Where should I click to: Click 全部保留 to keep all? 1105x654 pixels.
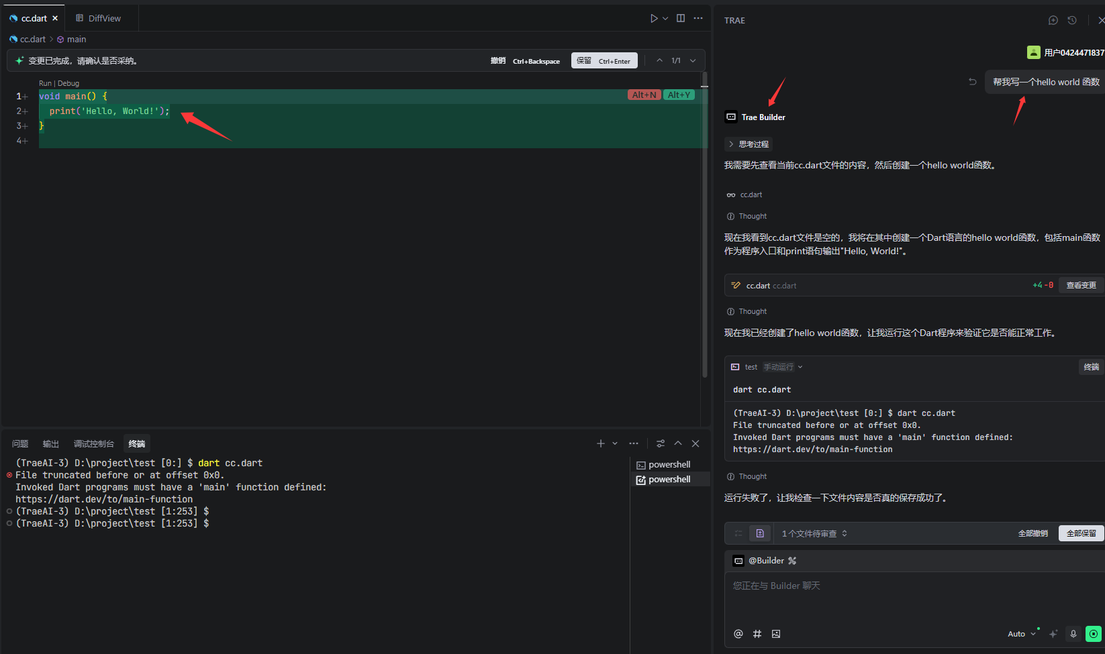click(x=1081, y=533)
